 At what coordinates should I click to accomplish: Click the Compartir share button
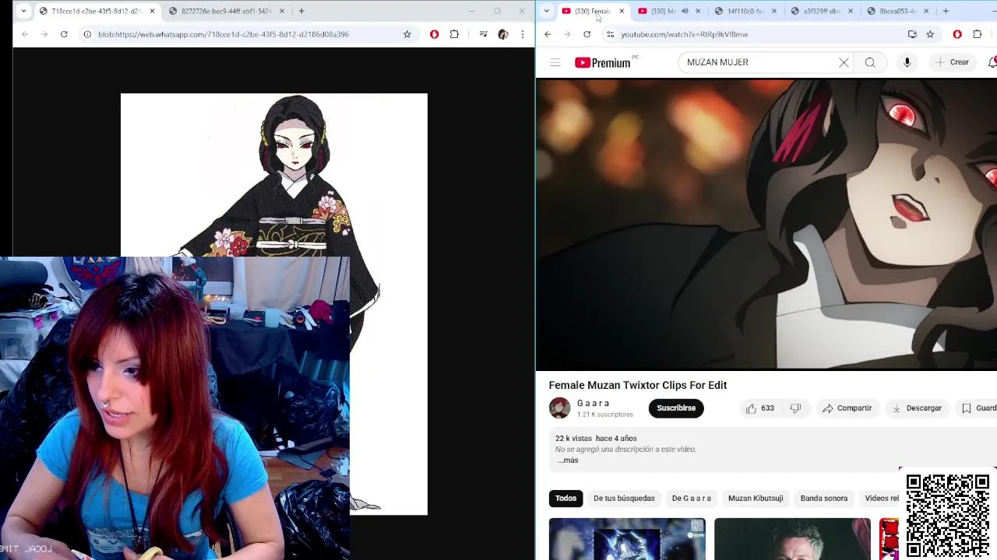pyautogui.click(x=847, y=408)
